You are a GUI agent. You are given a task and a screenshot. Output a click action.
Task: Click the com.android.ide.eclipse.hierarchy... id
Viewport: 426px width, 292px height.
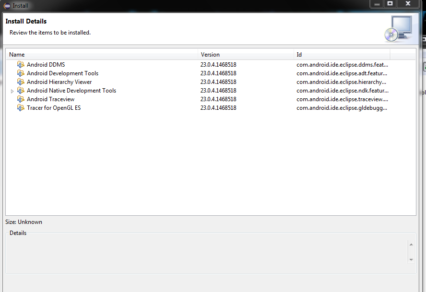(341, 82)
